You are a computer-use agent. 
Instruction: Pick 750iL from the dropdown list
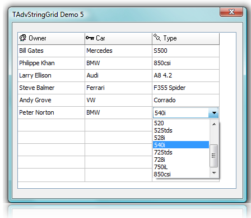coord(181,167)
